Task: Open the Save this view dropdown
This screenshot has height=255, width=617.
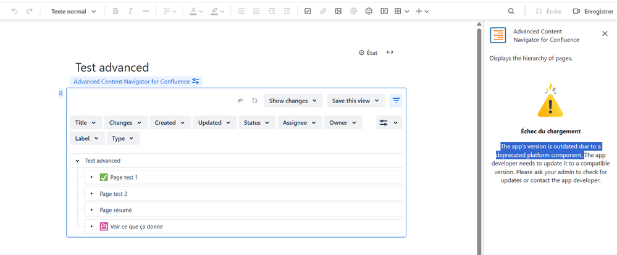Action: coord(356,101)
